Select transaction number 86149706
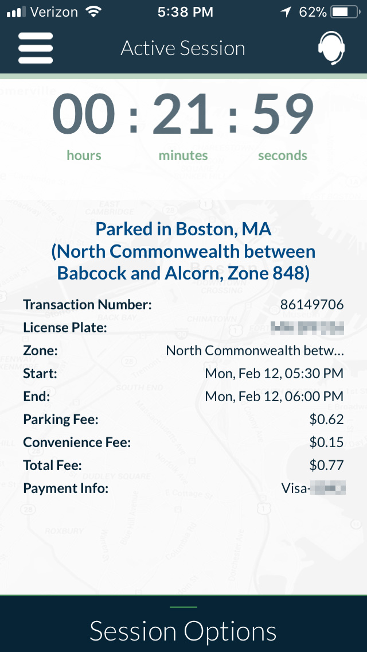This screenshot has width=367, height=652. point(312,305)
